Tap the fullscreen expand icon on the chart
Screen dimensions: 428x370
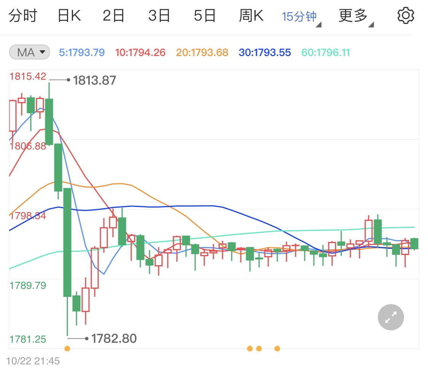click(390, 317)
